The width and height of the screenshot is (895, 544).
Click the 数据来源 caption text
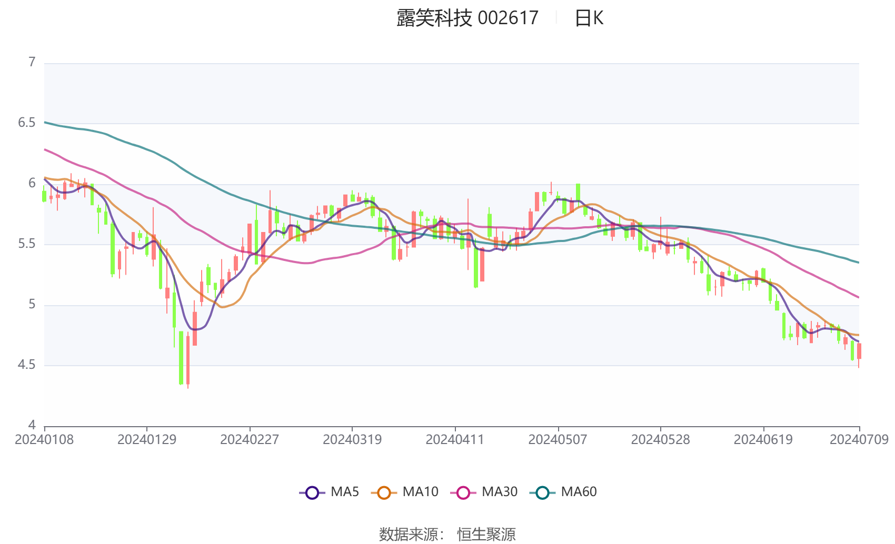tap(409, 534)
